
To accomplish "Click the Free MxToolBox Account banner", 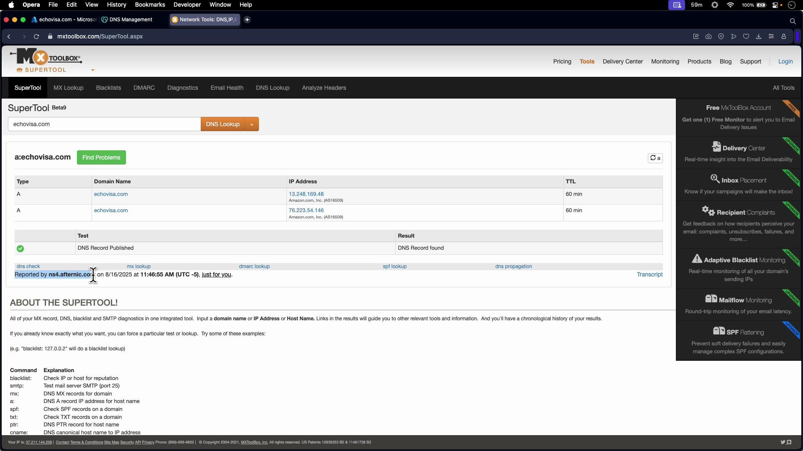I will pos(739,117).
